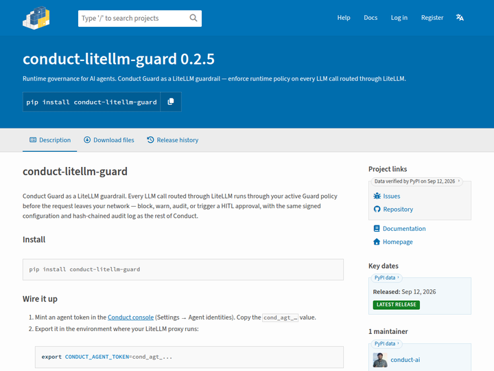The width and height of the screenshot is (494, 371).
Task: Click the 'Released: Sep 12, 2026' text
Action: pos(405,291)
